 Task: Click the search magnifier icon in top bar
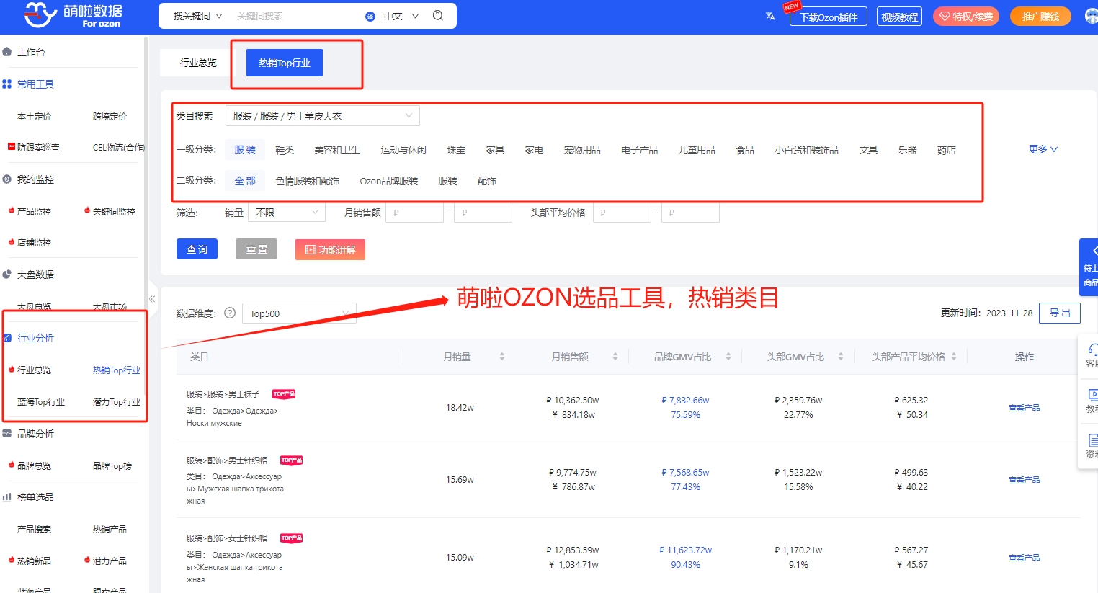tap(437, 16)
